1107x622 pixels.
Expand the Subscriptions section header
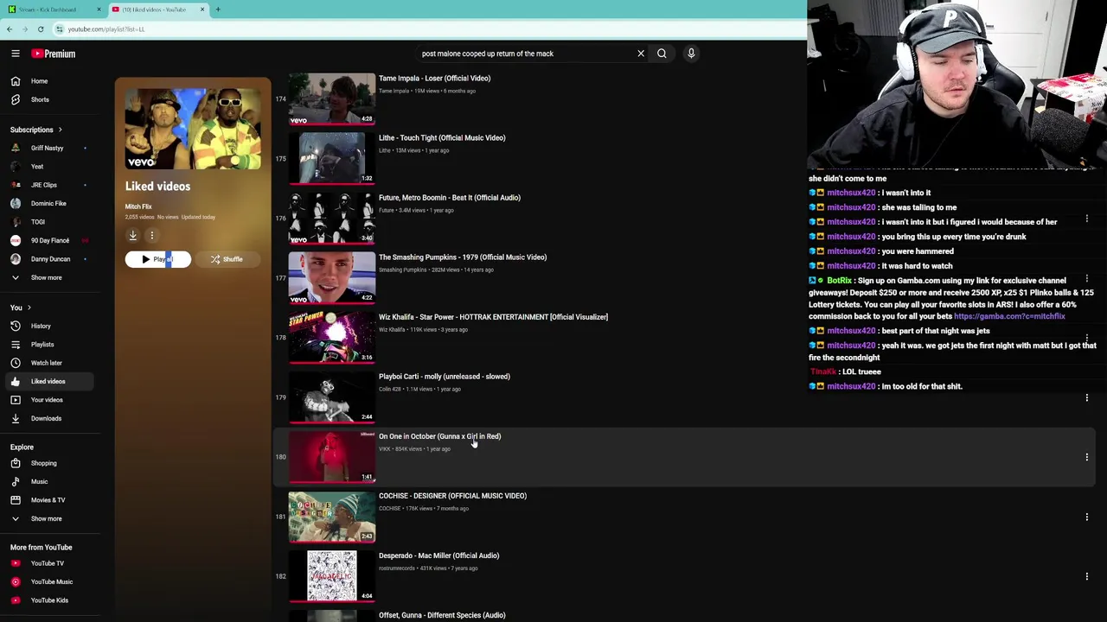[x=36, y=130]
